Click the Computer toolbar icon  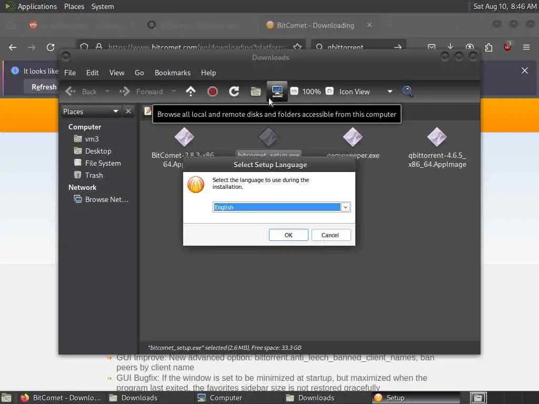tap(277, 91)
